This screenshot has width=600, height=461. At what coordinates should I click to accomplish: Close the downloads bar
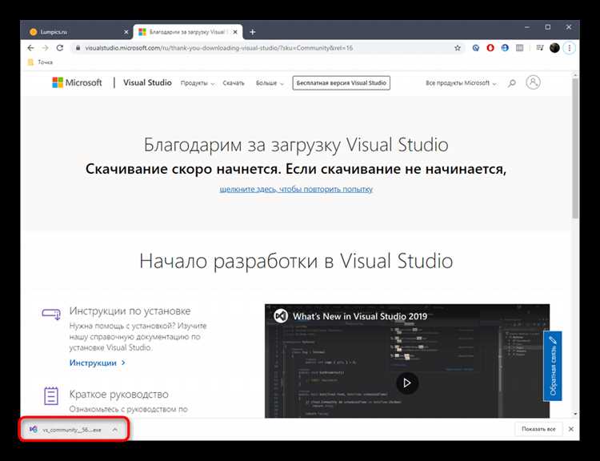[x=571, y=429]
